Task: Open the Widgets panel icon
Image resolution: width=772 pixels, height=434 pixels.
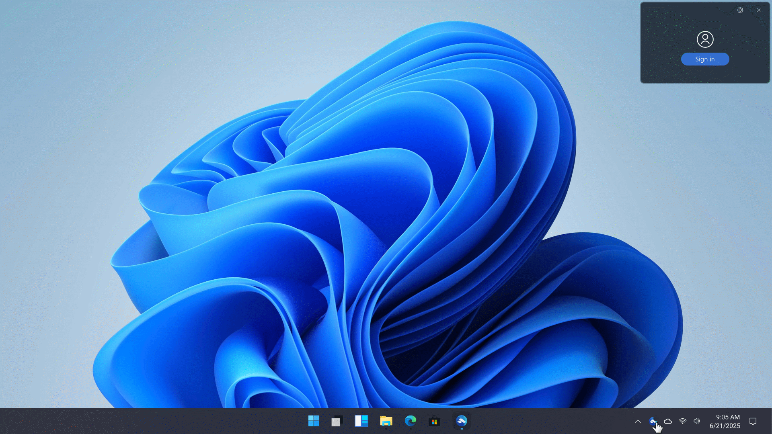Action: 361,421
